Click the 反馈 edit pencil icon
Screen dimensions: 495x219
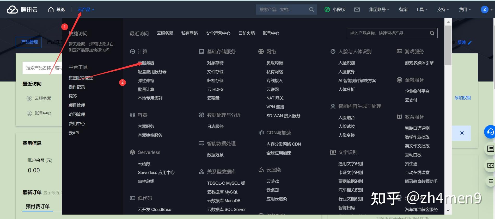pyautogui.click(x=470, y=42)
